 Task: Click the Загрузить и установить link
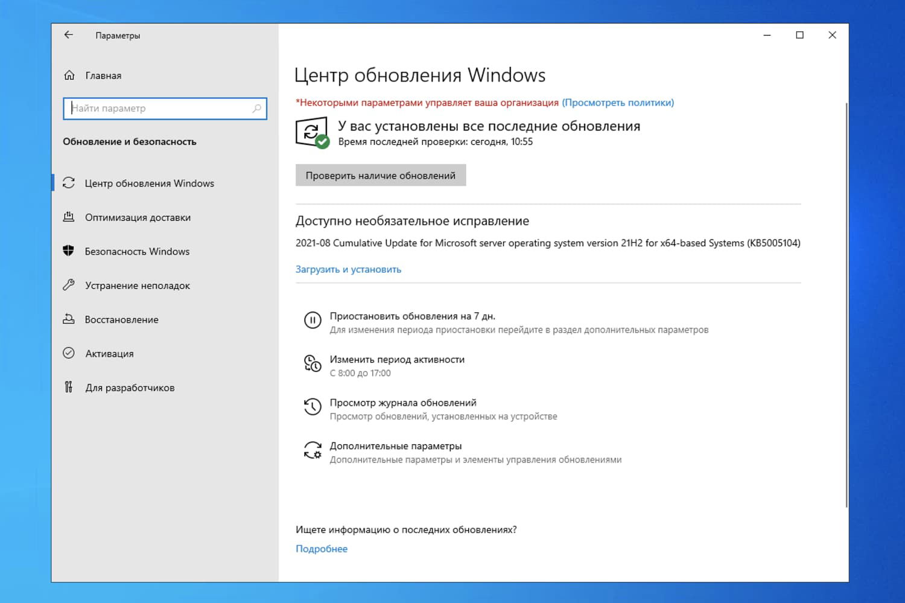click(348, 269)
